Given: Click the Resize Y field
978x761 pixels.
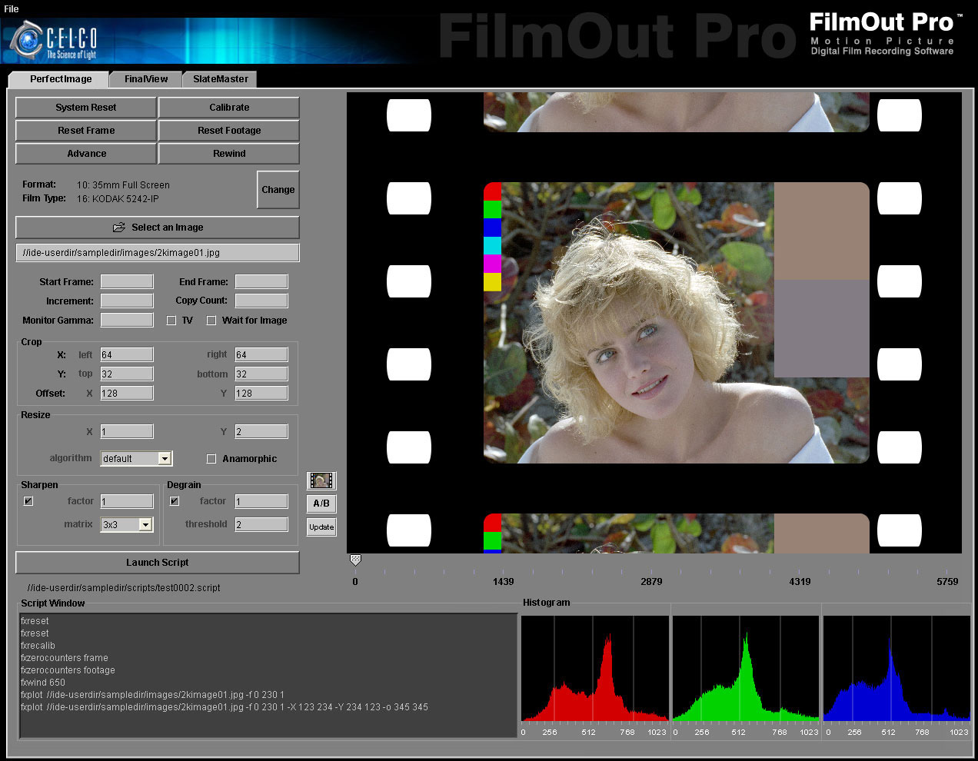Looking at the screenshot, I should pyautogui.click(x=261, y=431).
